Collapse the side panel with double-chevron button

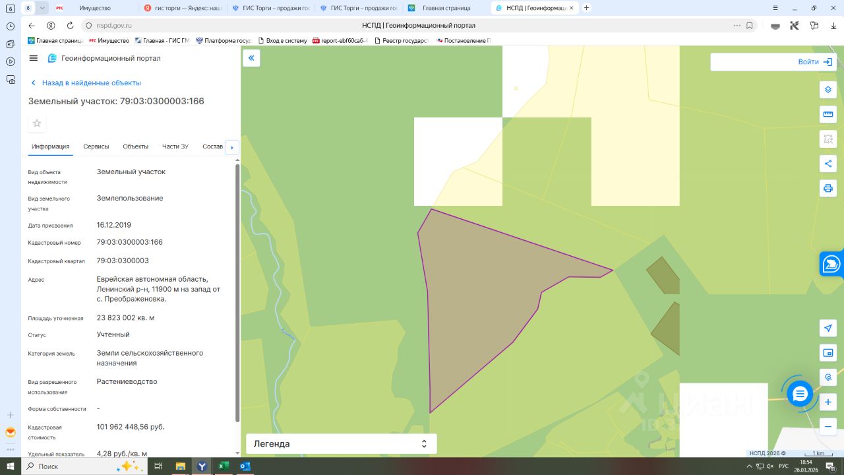[x=251, y=58]
